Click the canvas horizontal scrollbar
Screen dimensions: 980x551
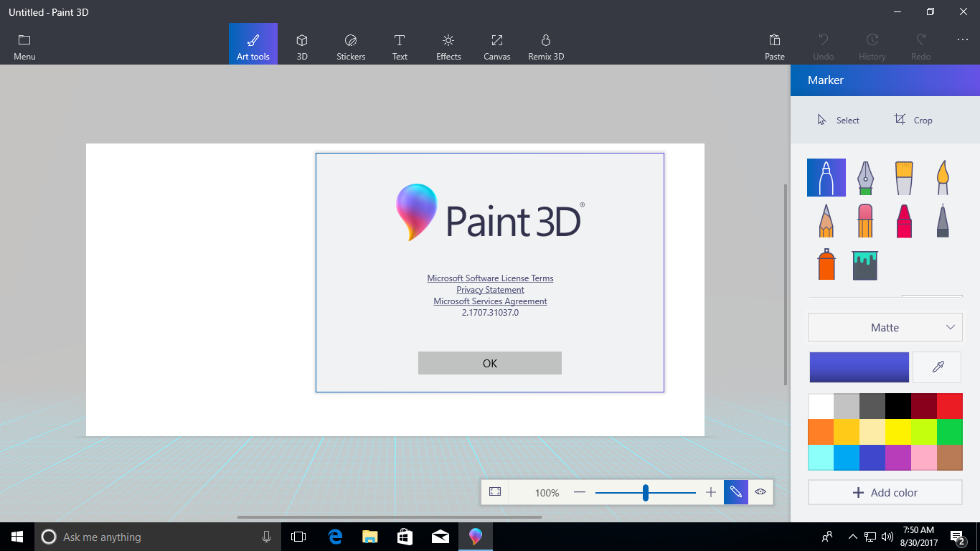(390, 517)
